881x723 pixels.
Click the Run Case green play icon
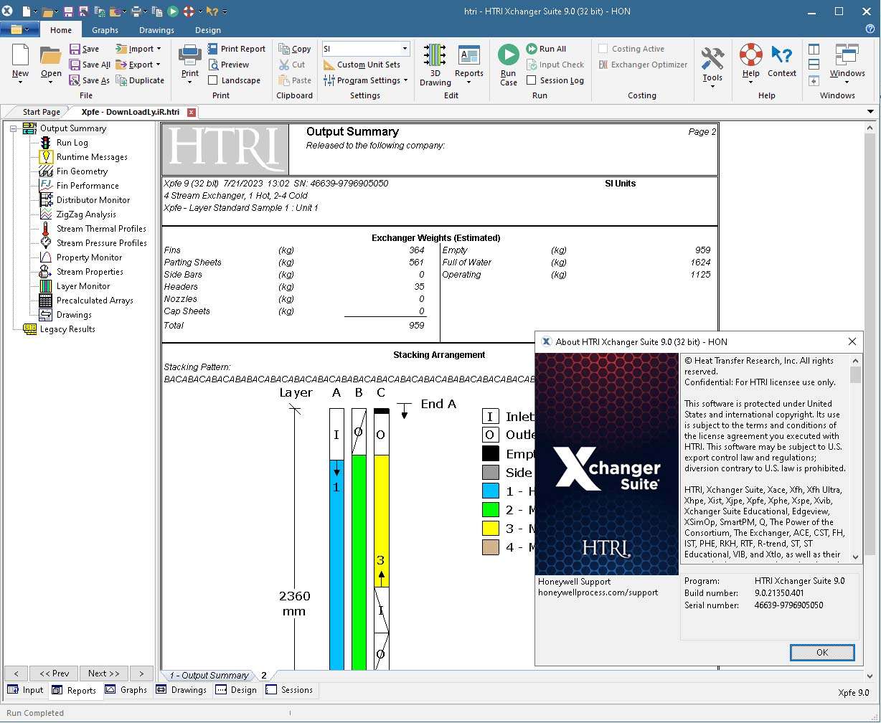508,55
